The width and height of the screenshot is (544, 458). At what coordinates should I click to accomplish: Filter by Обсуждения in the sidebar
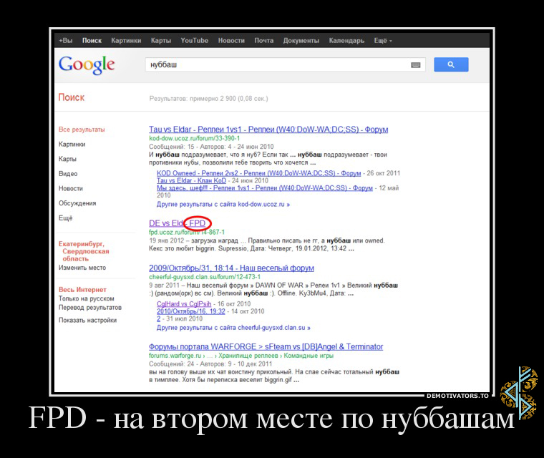tap(77, 203)
